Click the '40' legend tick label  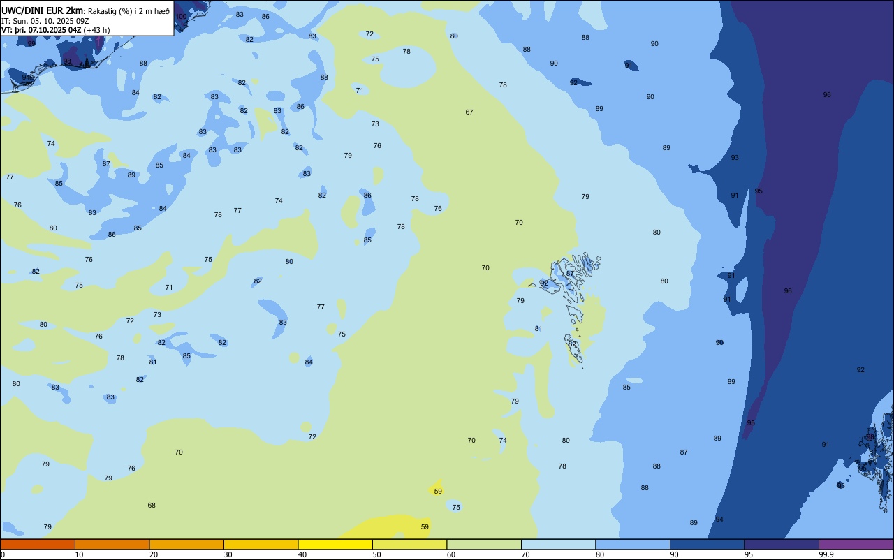click(x=302, y=554)
